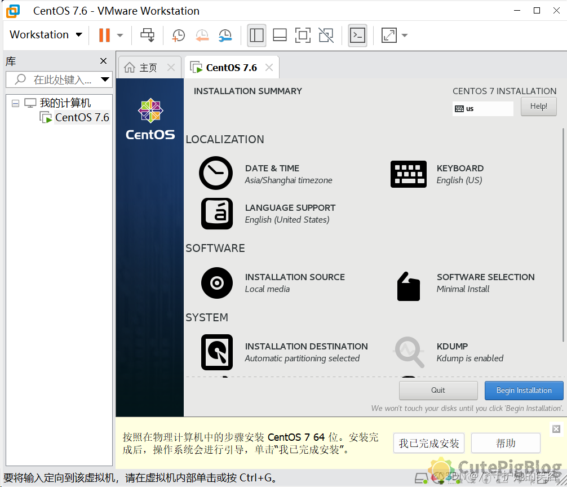Open the keyboard layout indicator showing us

click(482, 108)
